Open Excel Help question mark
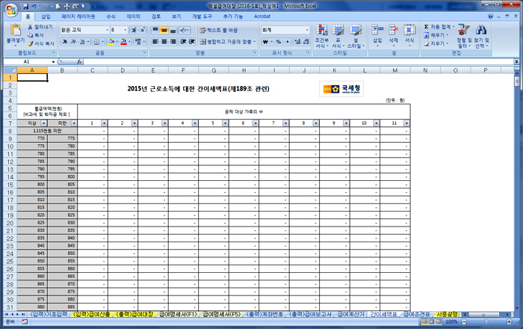The height and width of the screenshot is (329, 523). point(490,16)
